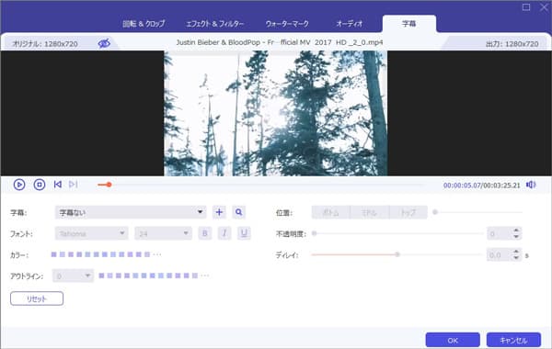Pick the last swatch in カラー row
This screenshot has height=349, width=552.
coord(147,254)
